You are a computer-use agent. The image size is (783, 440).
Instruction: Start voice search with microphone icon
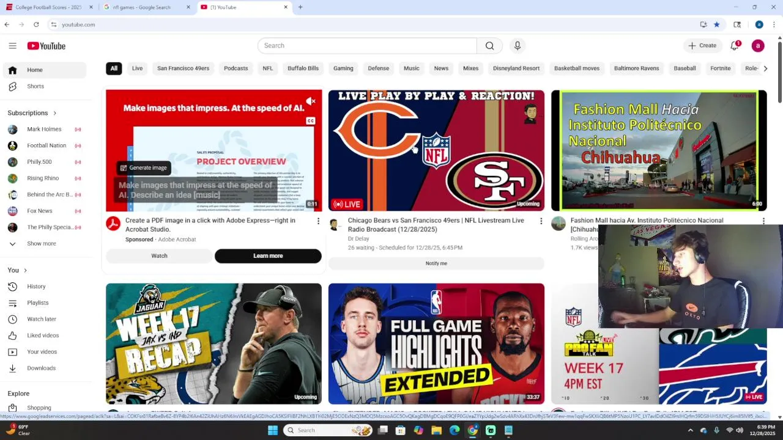point(518,46)
